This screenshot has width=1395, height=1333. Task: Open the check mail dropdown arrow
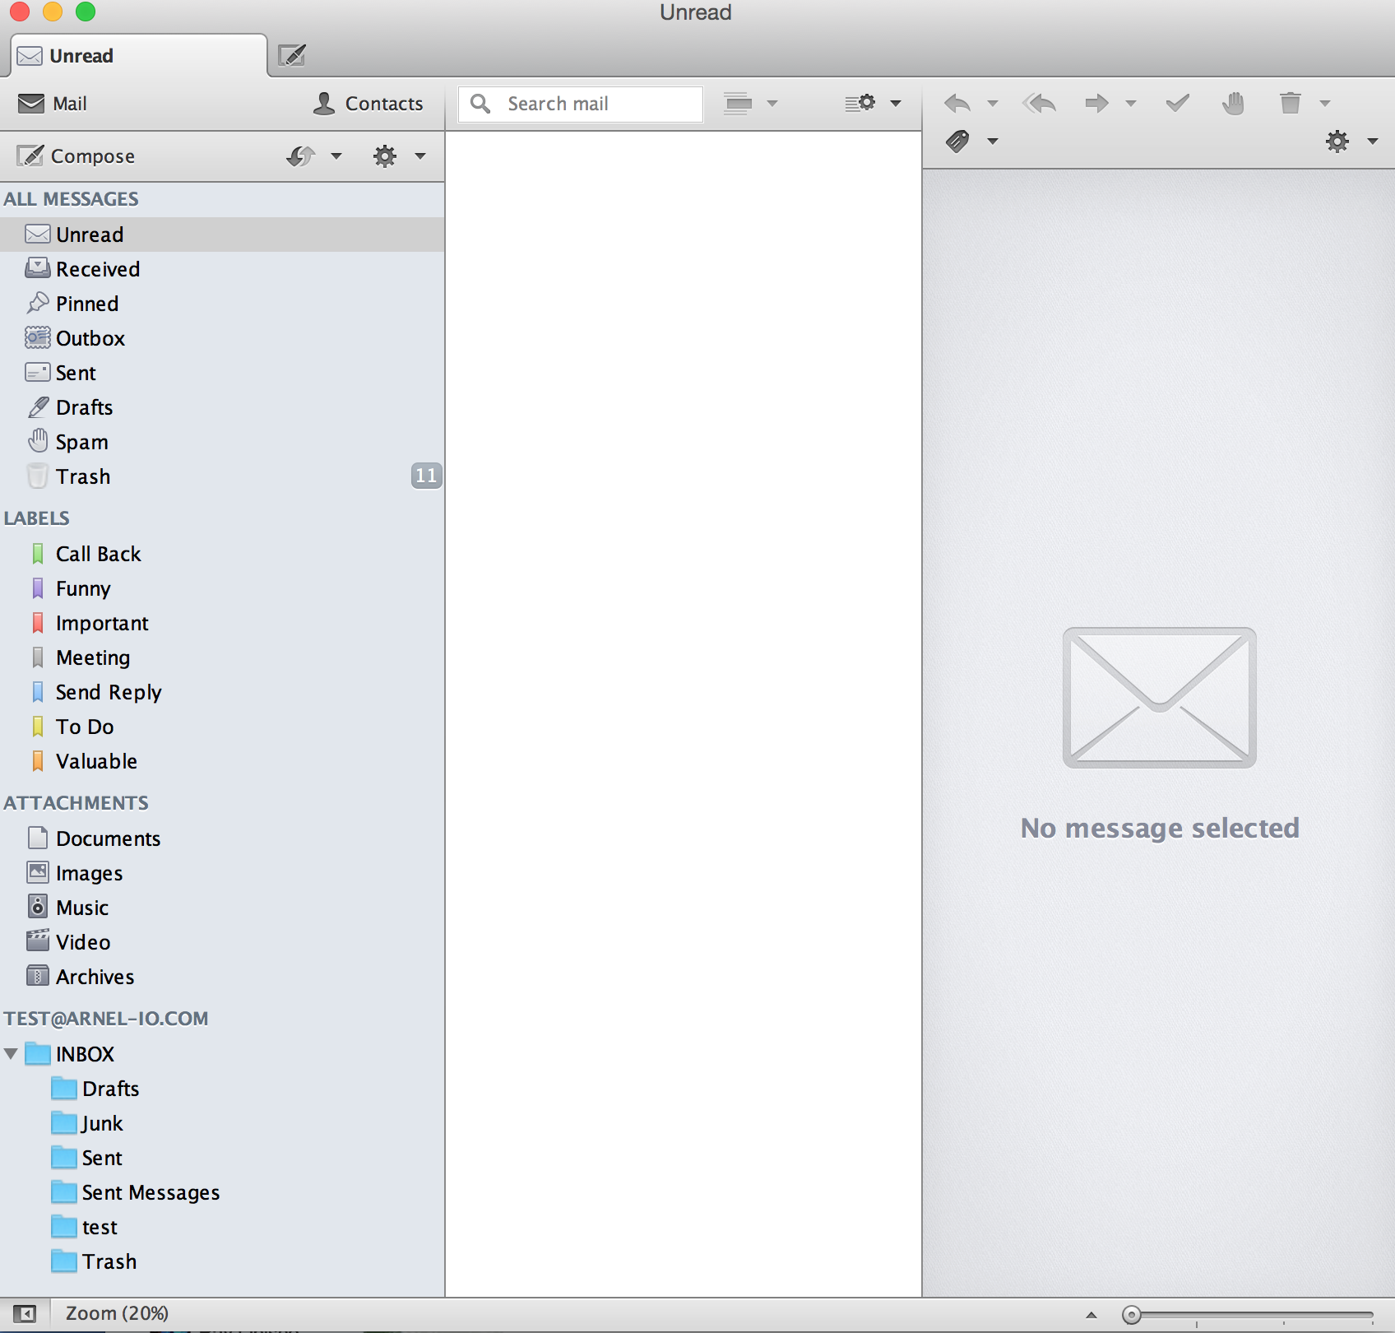click(336, 156)
